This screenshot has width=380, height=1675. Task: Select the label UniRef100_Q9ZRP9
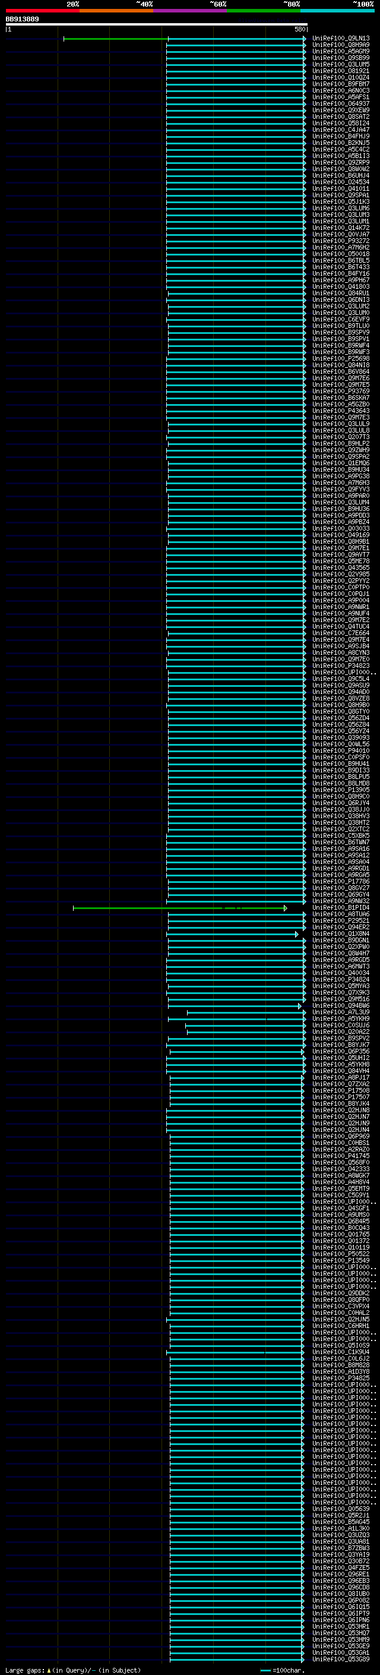(x=340, y=163)
